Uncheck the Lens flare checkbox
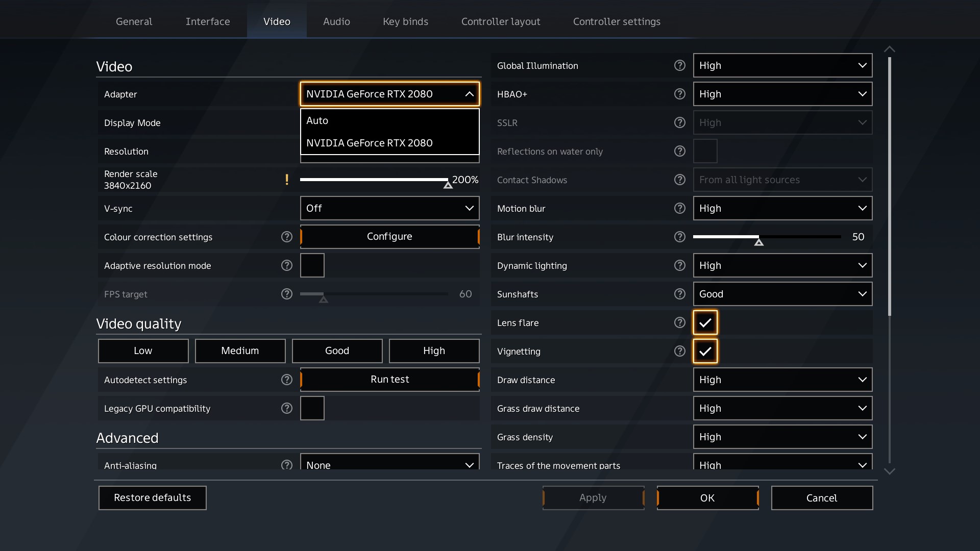This screenshot has width=980, height=551. (705, 322)
